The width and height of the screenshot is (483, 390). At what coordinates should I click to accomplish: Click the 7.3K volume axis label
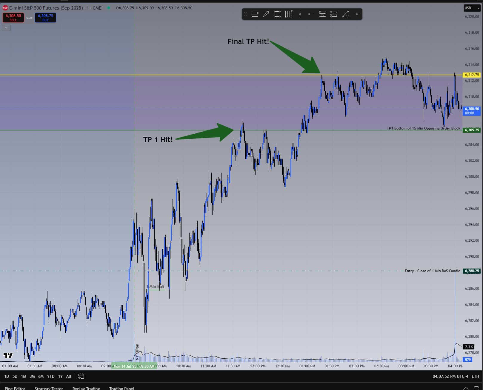(x=469, y=347)
